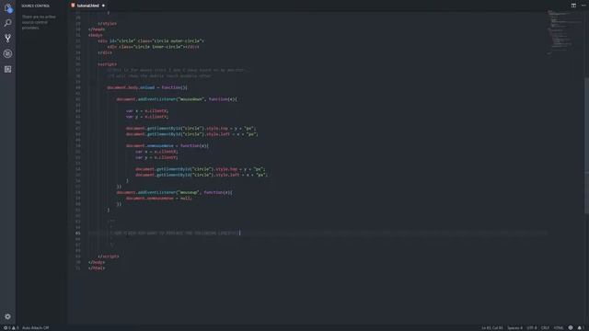Click the no active source control providers message
589x331 pixels.
(39, 22)
